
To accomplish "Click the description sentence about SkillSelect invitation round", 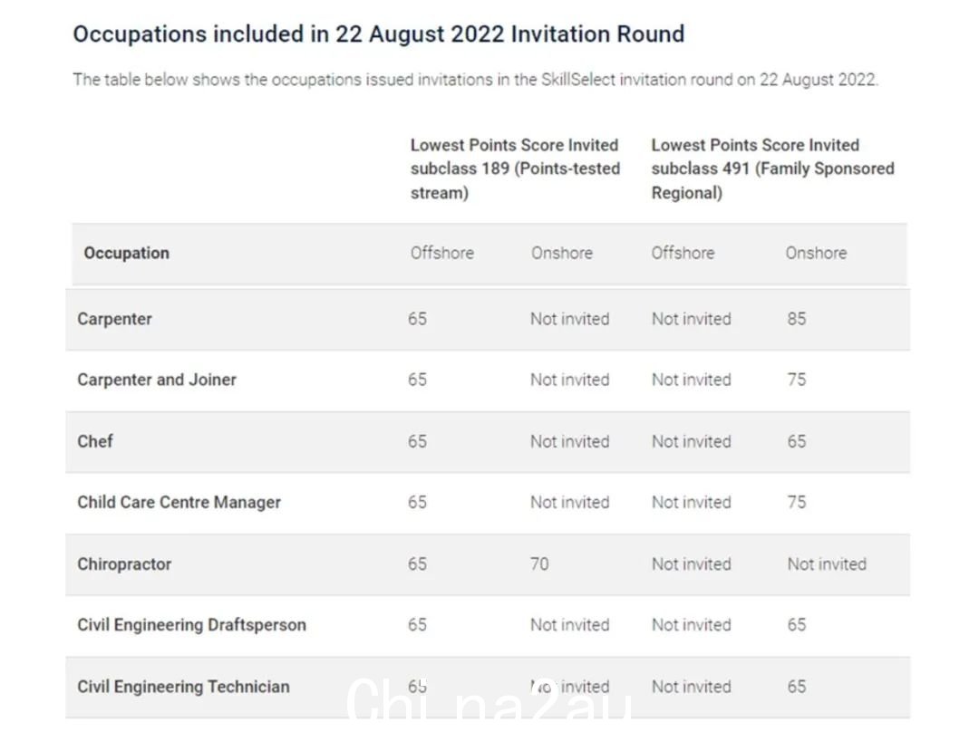I will [476, 80].
